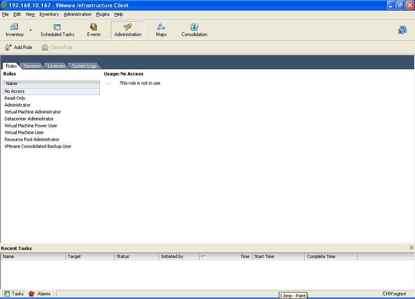Switch to the Roles tab
The height and width of the screenshot is (299, 415).
coord(11,66)
